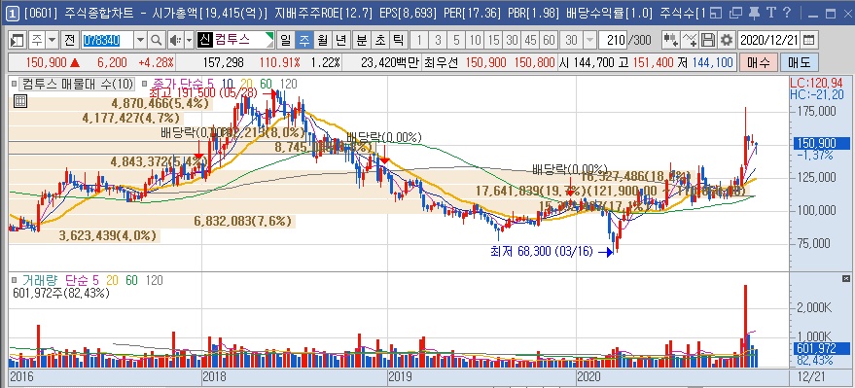Click the add line indicator icon
This screenshot has width=855, height=388.
pos(690,40)
